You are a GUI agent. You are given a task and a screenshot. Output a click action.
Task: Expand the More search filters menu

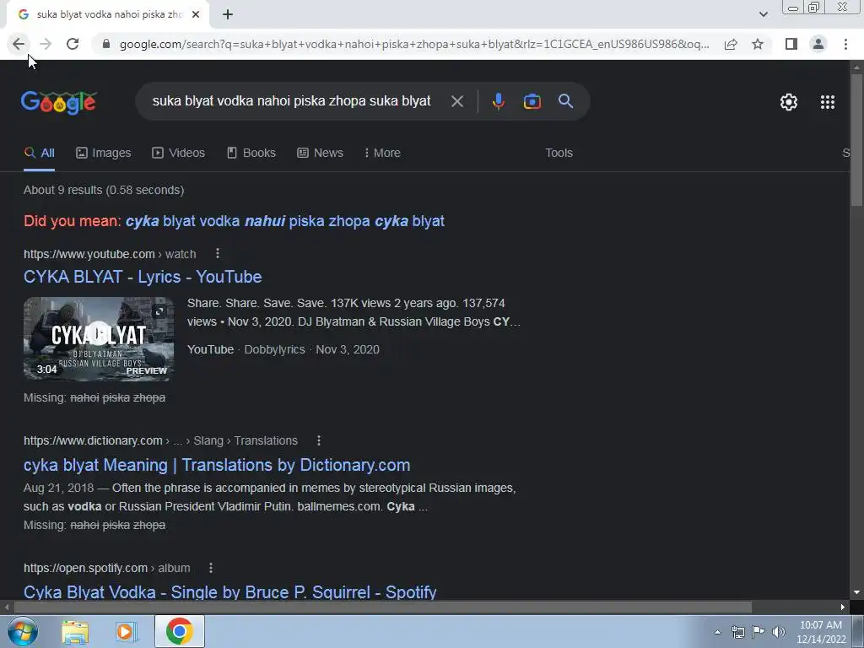click(x=382, y=154)
